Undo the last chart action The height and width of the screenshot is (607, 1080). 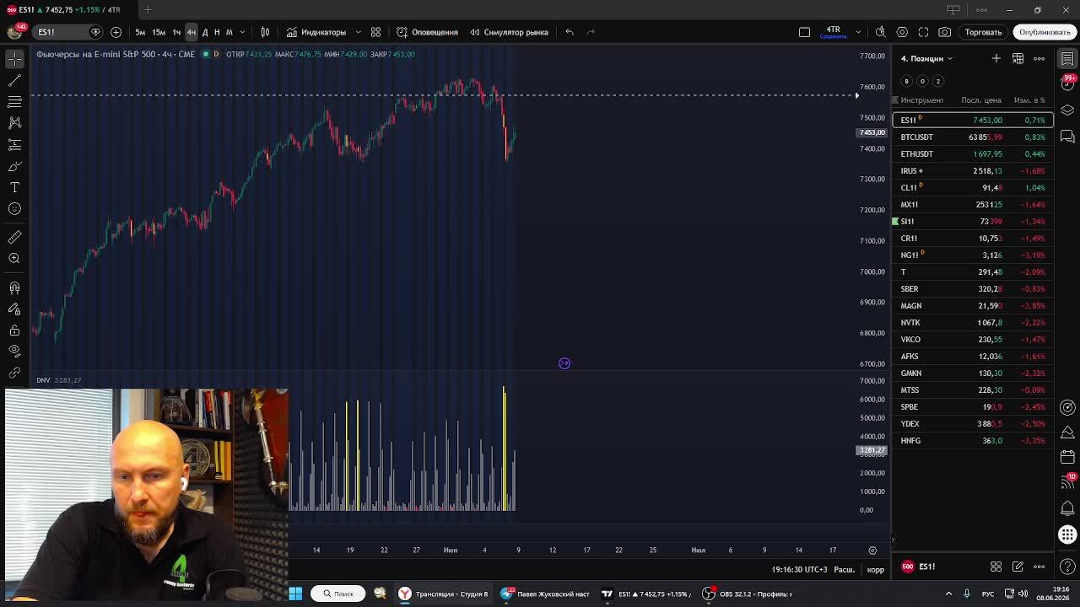(570, 32)
